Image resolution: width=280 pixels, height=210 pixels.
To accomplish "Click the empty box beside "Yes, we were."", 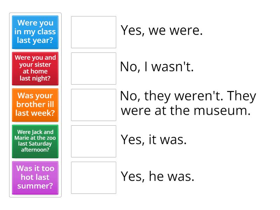I will 93,31.
